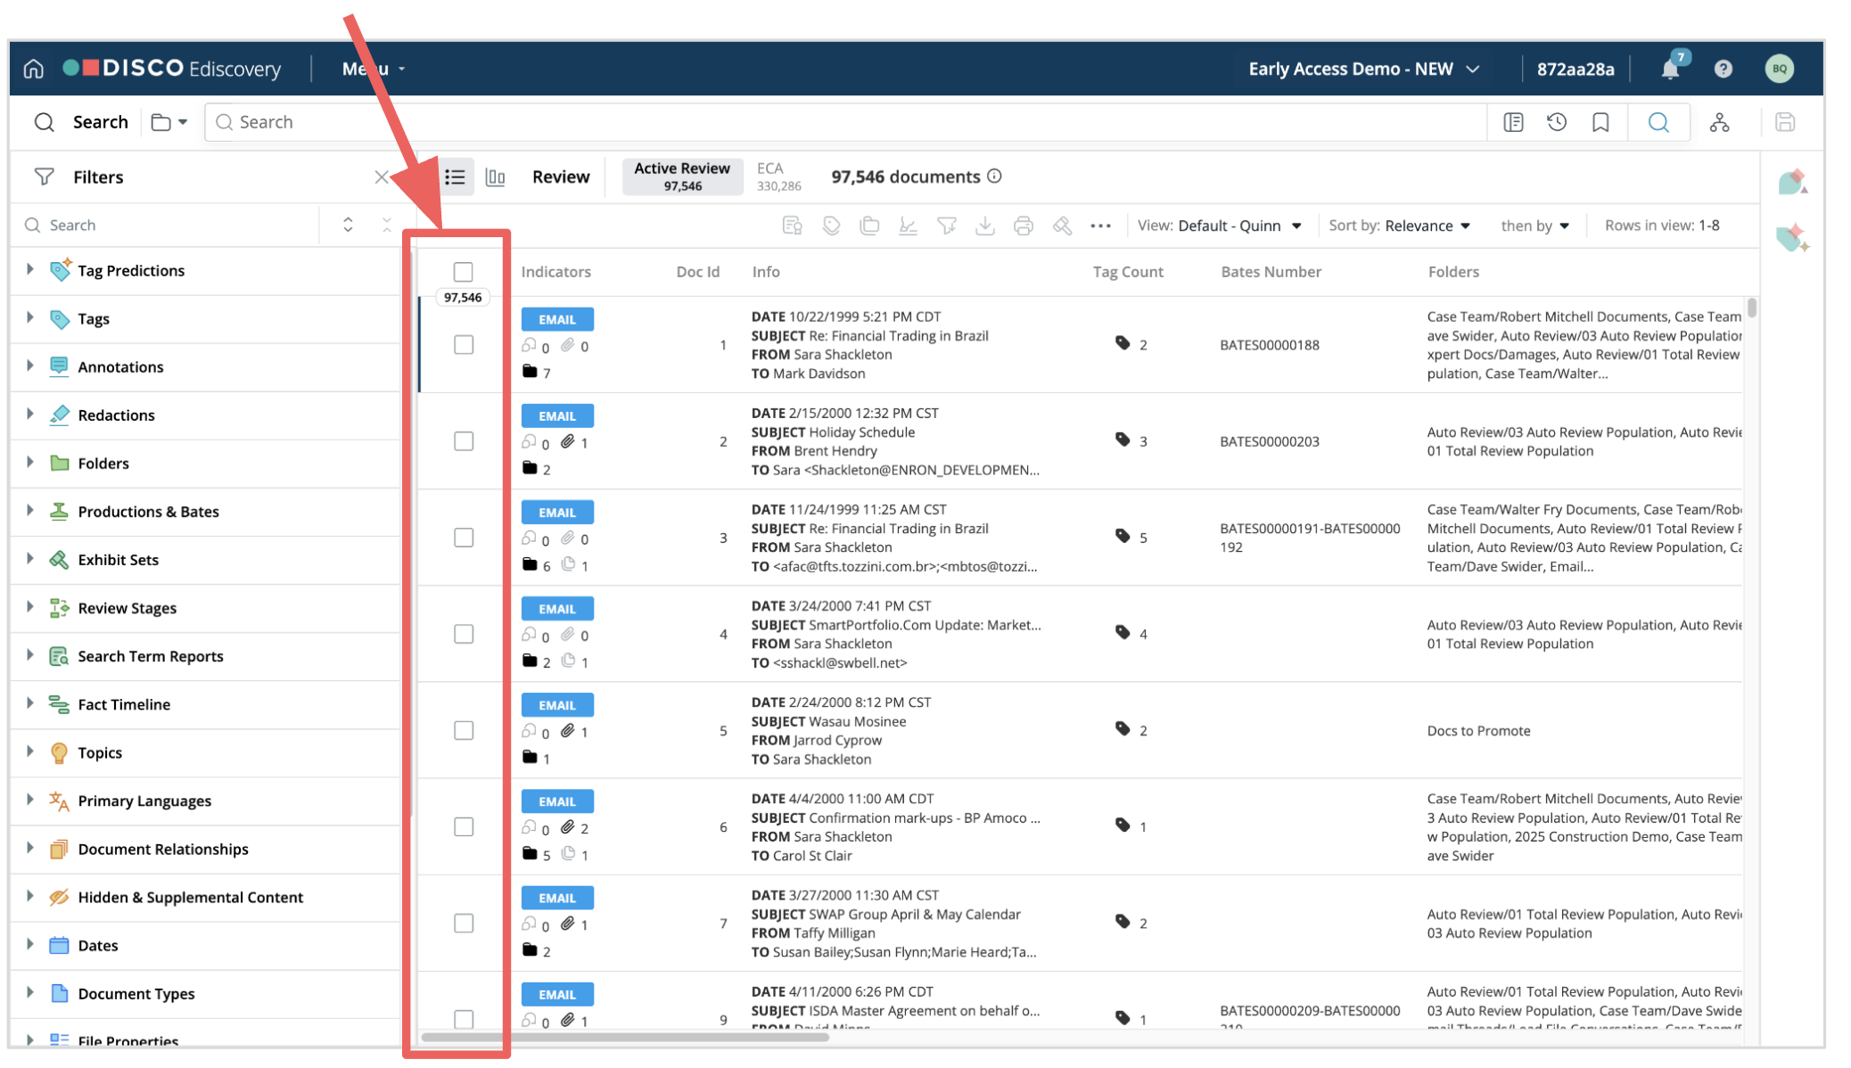Screen dimensions: 1851x1068
Task: Click the Early Access Demo - NEW selector
Action: tap(1363, 69)
